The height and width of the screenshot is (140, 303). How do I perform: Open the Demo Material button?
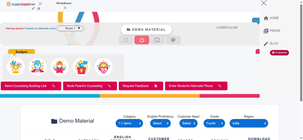click(146, 30)
